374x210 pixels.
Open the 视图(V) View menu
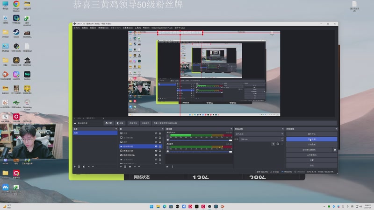click(93, 28)
